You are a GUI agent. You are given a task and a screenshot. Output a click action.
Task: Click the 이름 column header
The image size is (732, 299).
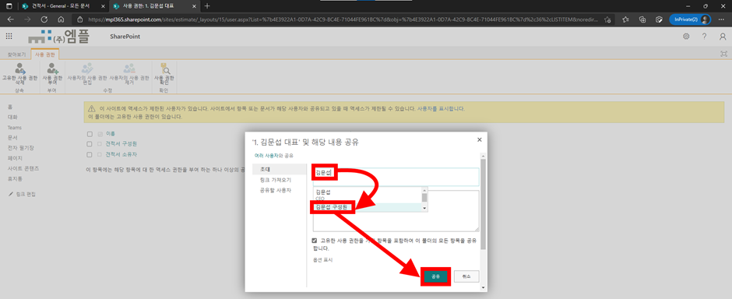110,134
